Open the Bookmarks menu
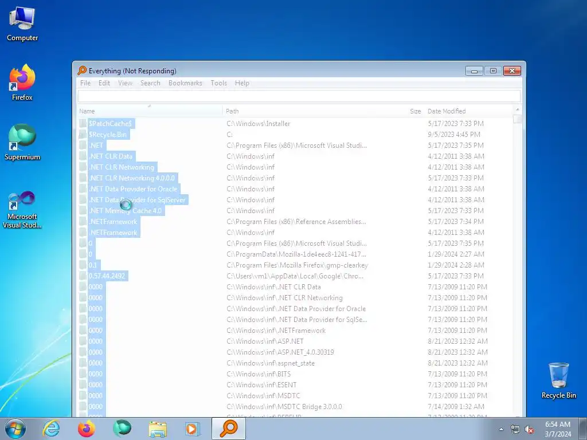The image size is (587, 440). point(185,83)
